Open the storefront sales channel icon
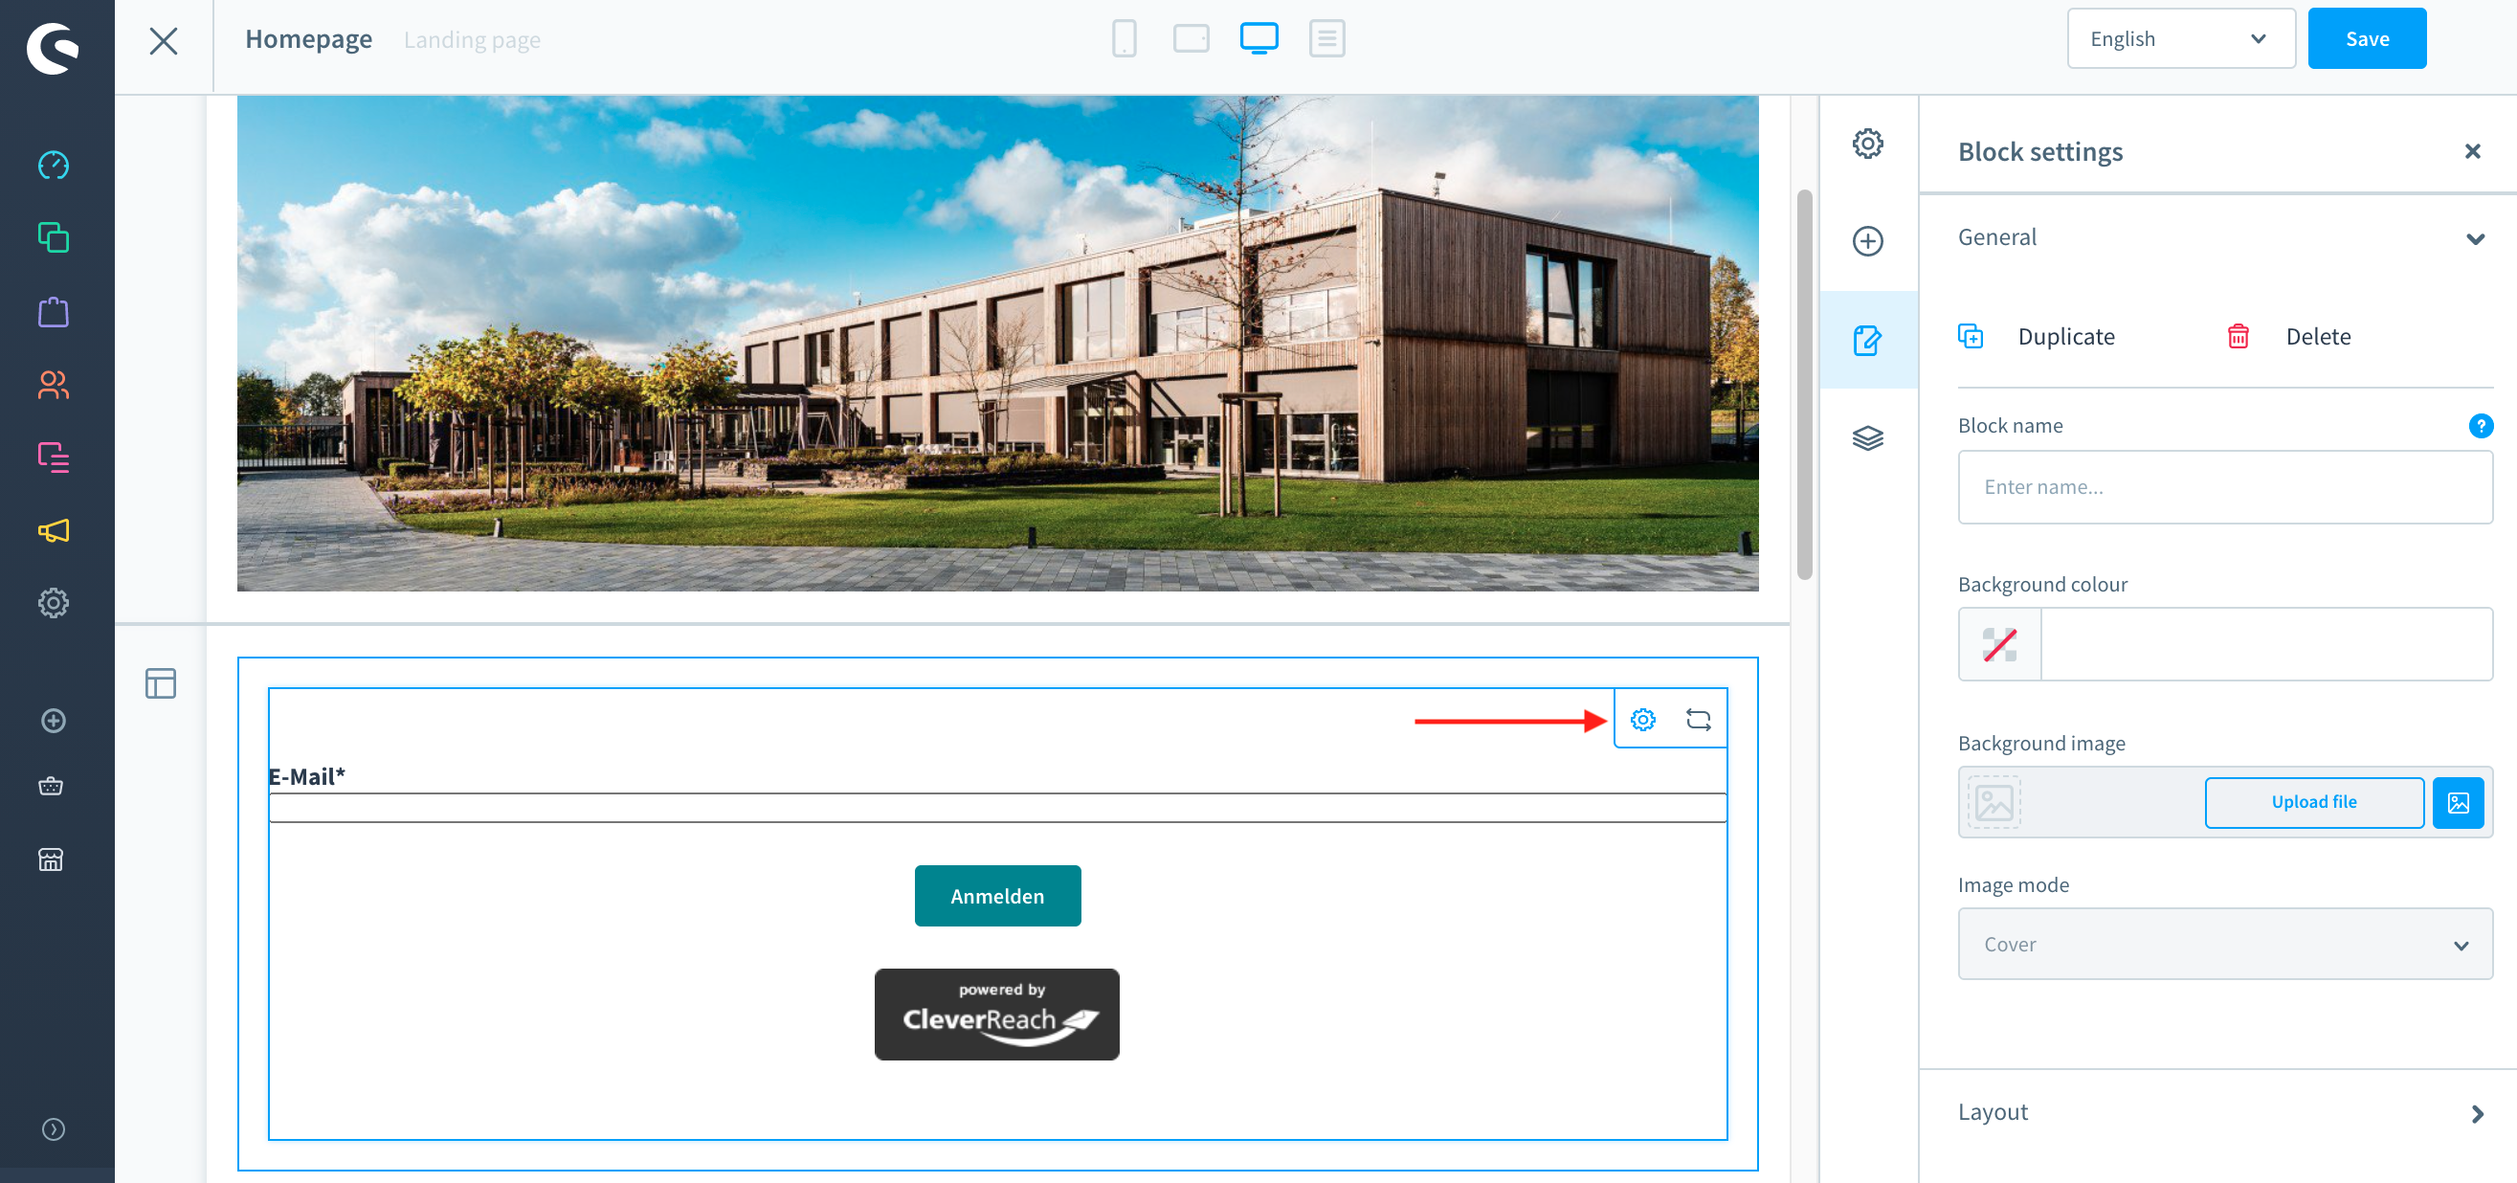 coord(51,859)
